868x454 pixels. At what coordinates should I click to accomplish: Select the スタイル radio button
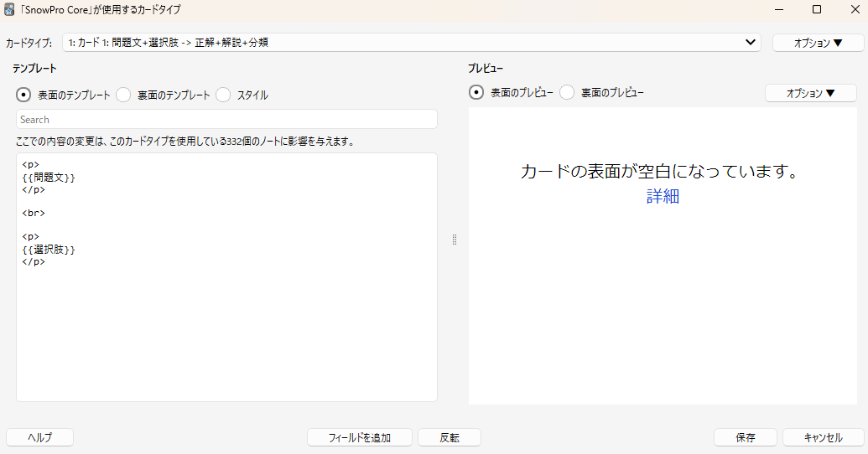click(223, 95)
